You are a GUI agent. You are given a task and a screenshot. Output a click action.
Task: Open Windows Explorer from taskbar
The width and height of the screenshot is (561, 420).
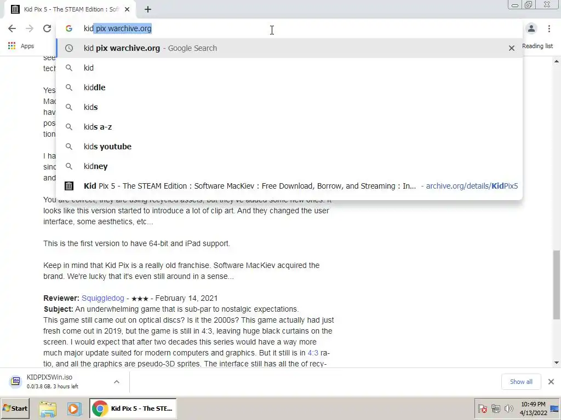pos(48,409)
